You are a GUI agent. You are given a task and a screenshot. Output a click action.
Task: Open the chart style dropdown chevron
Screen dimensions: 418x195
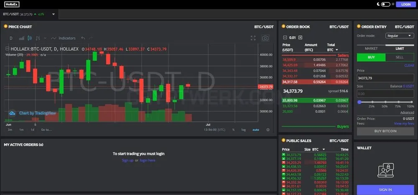coord(45,38)
